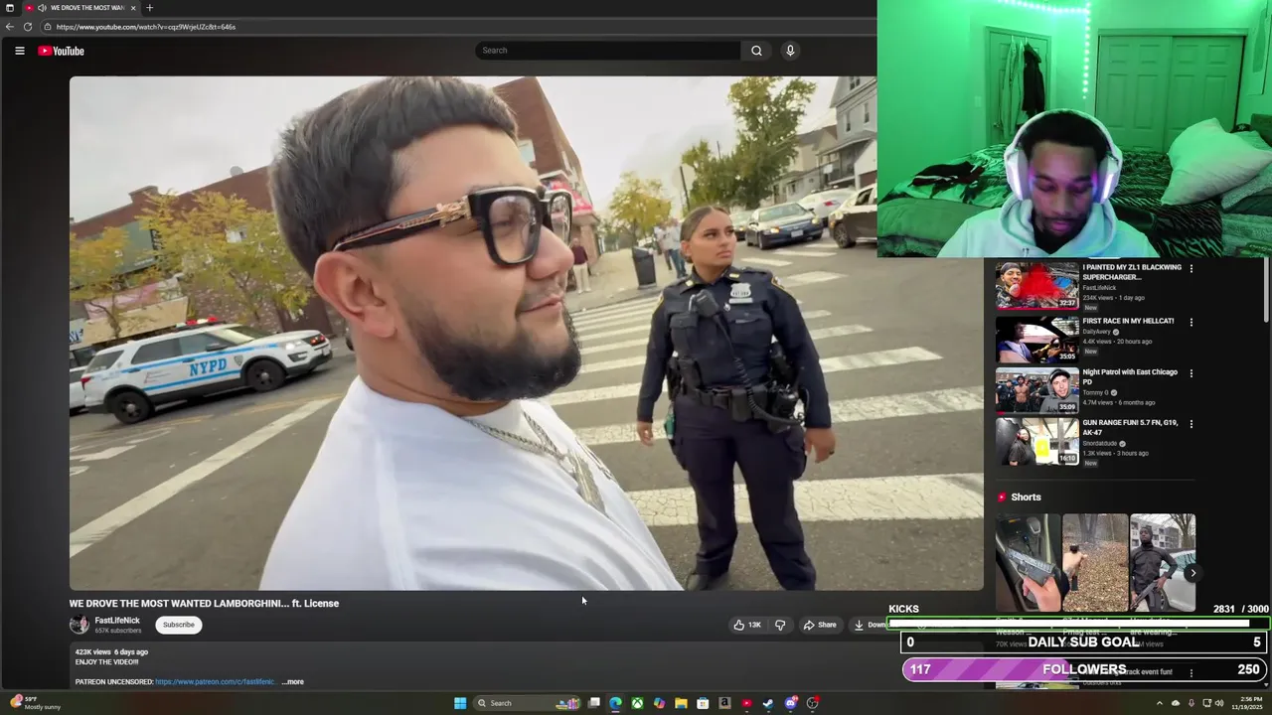Open the red YouTube-style taskbar app
Viewport: 1272px width, 715px height.
pyautogui.click(x=746, y=703)
